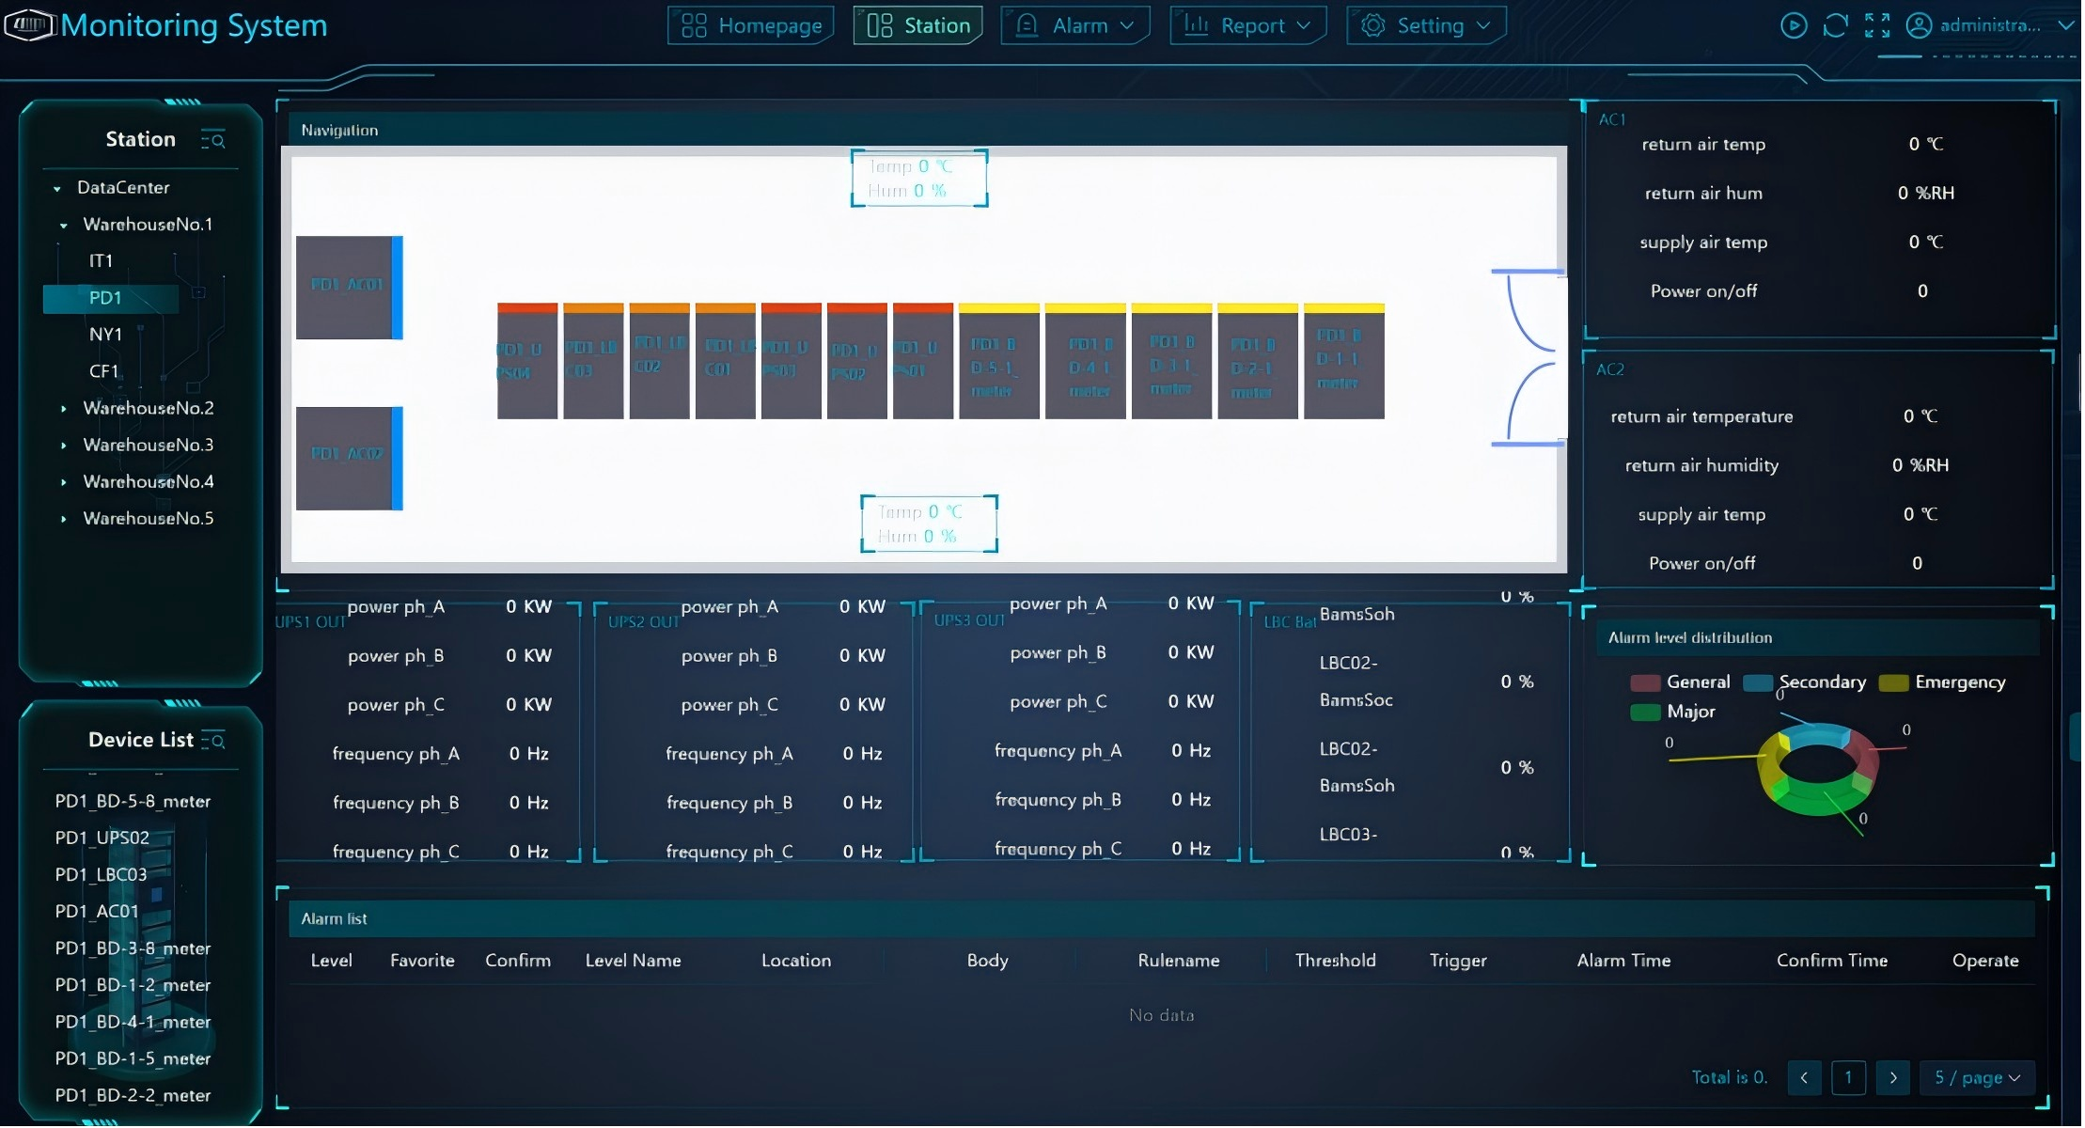Click the Level Name column header
The image size is (2085, 1128).
635,962
